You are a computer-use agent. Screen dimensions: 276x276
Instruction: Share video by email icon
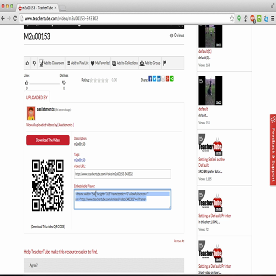pyautogui.click(x=163, y=79)
